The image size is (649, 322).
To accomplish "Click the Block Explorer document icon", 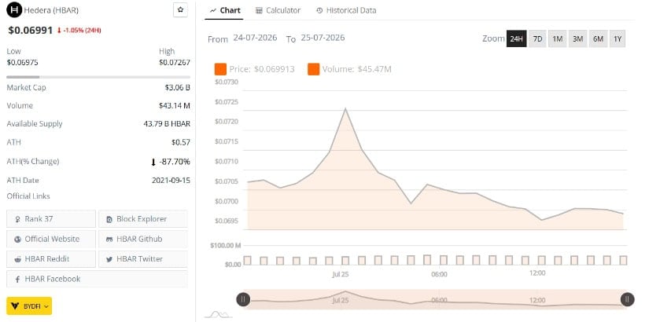I will click(109, 219).
